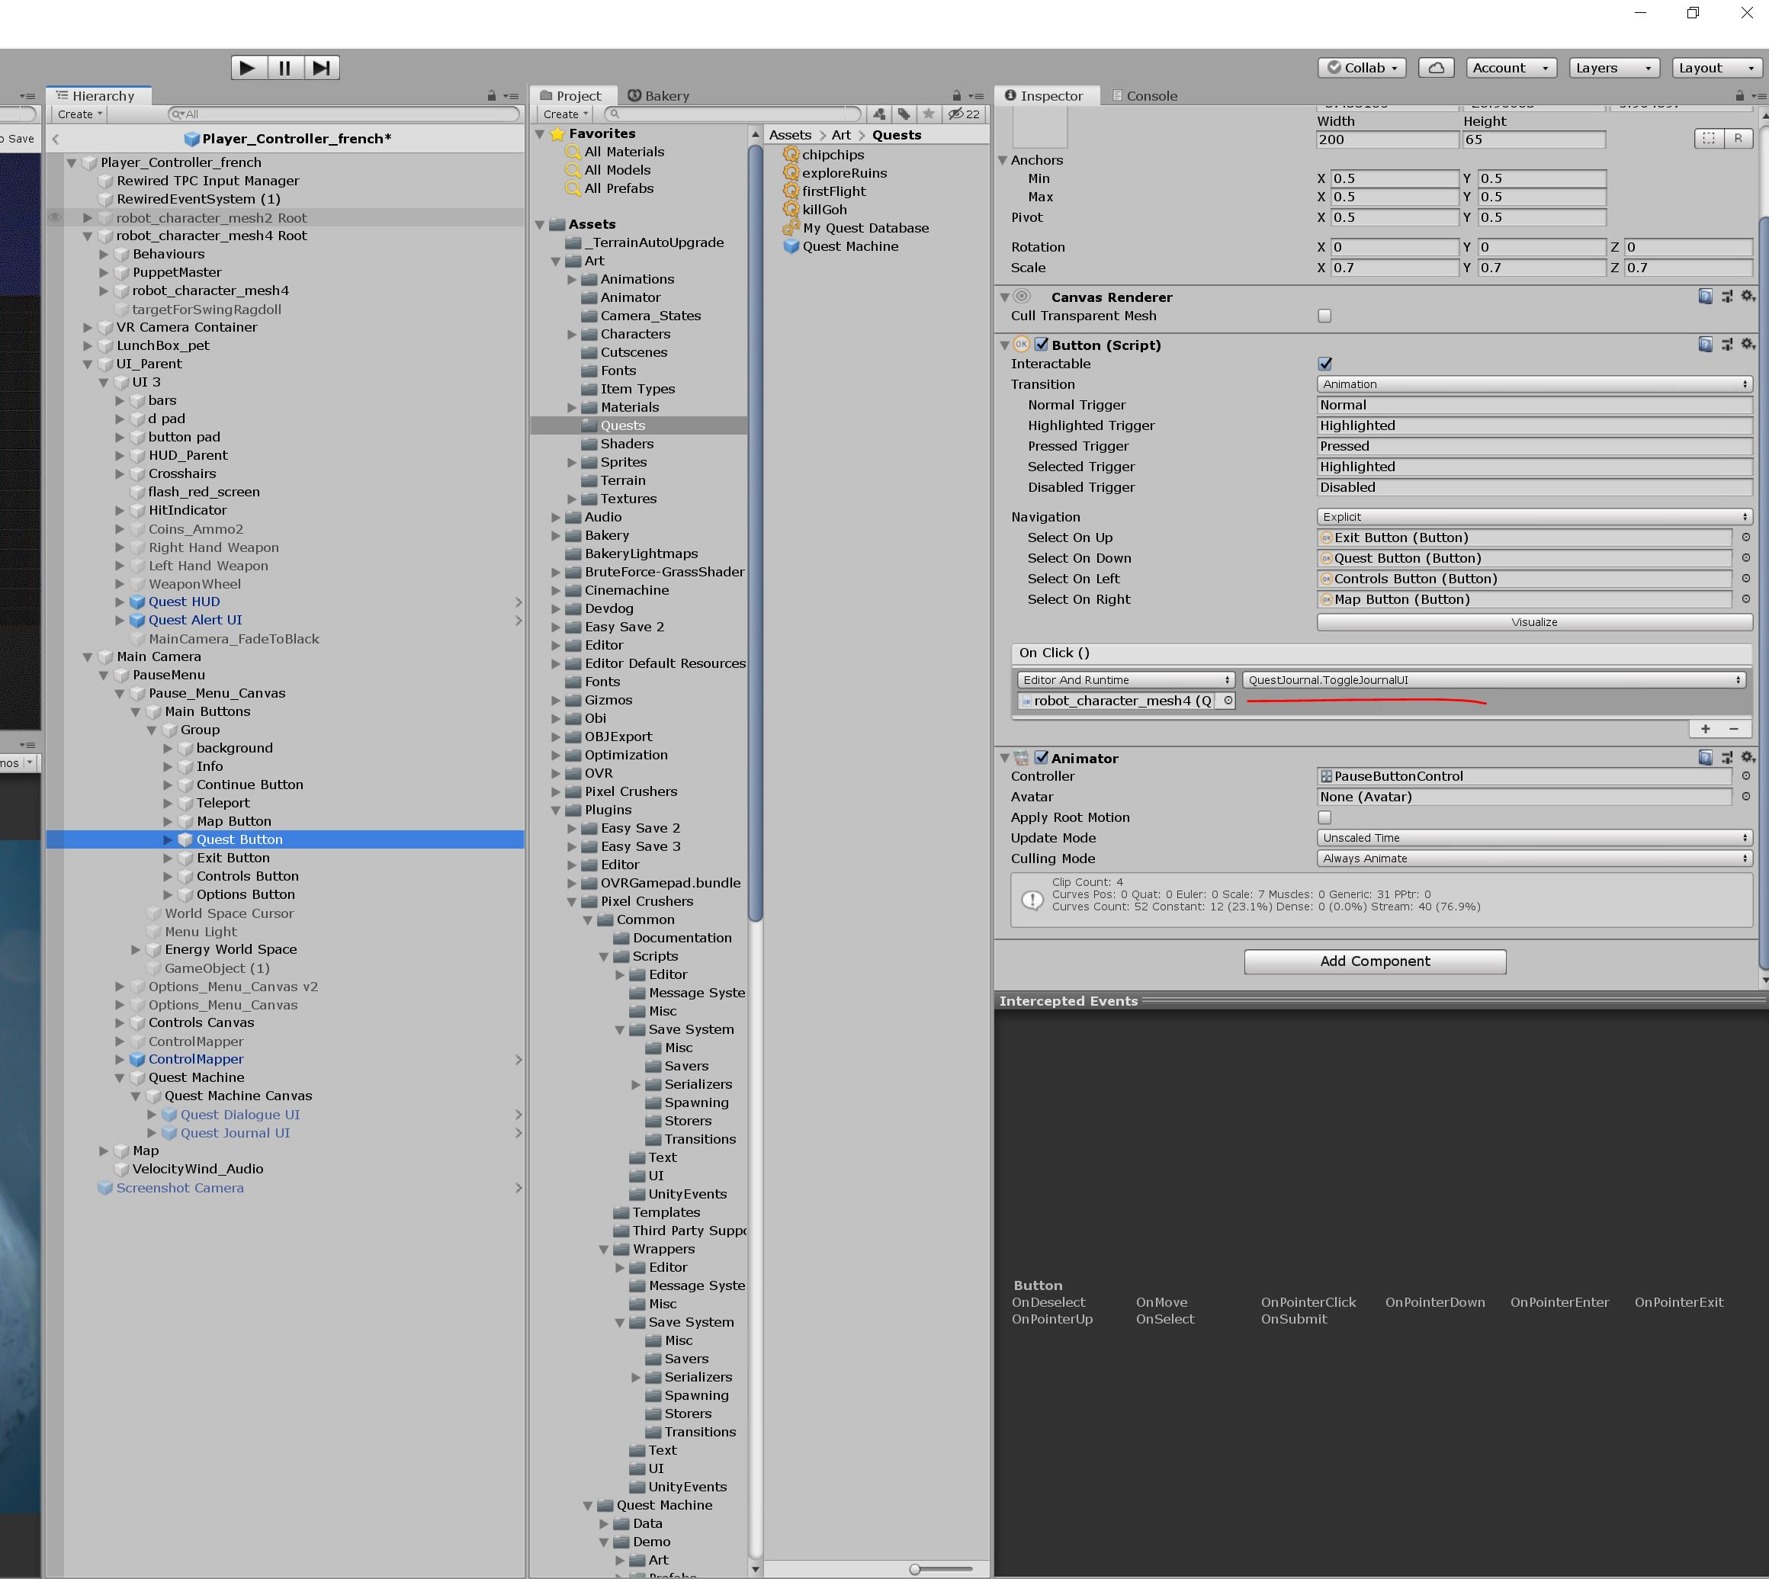Expand Characters folder in Project
This screenshot has height=1579, width=1769.
(572, 334)
